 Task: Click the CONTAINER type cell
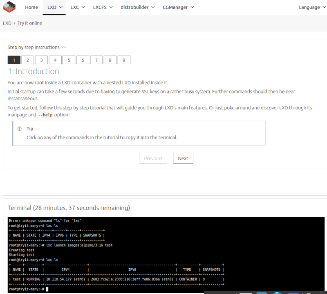[188, 279]
